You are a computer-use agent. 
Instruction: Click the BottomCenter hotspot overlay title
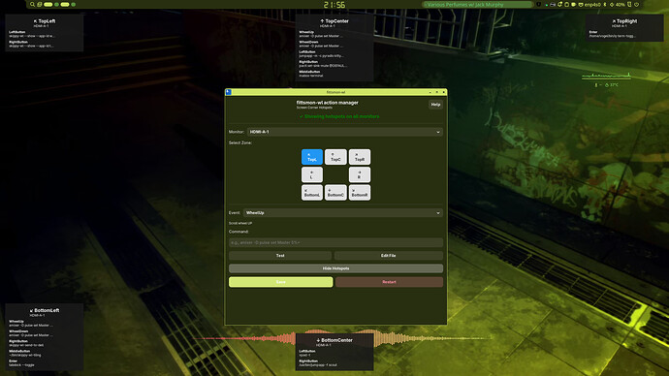coord(334,340)
